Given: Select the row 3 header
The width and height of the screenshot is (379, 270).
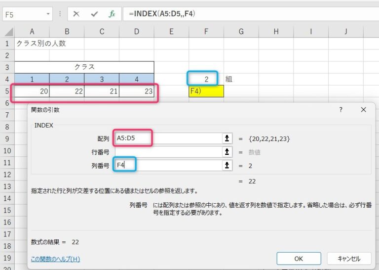Looking at the screenshot, I should coord(7,67).
